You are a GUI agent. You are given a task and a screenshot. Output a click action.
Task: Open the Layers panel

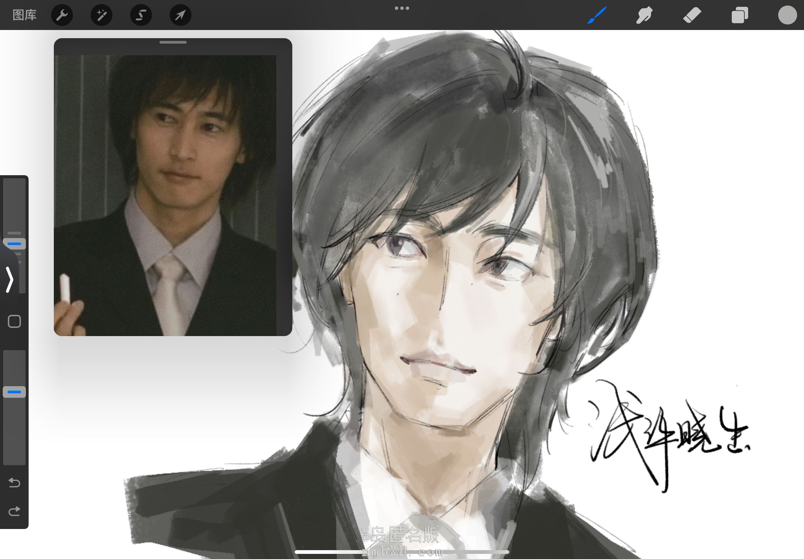(x=740, y=15)
